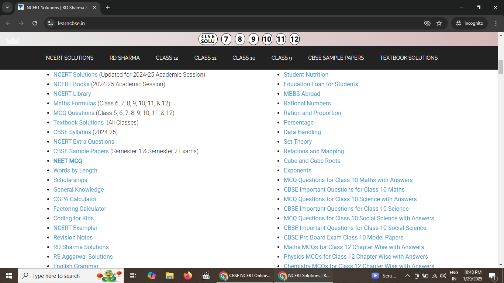
Task: Open notification center icon
Action: tap(492, 276)
